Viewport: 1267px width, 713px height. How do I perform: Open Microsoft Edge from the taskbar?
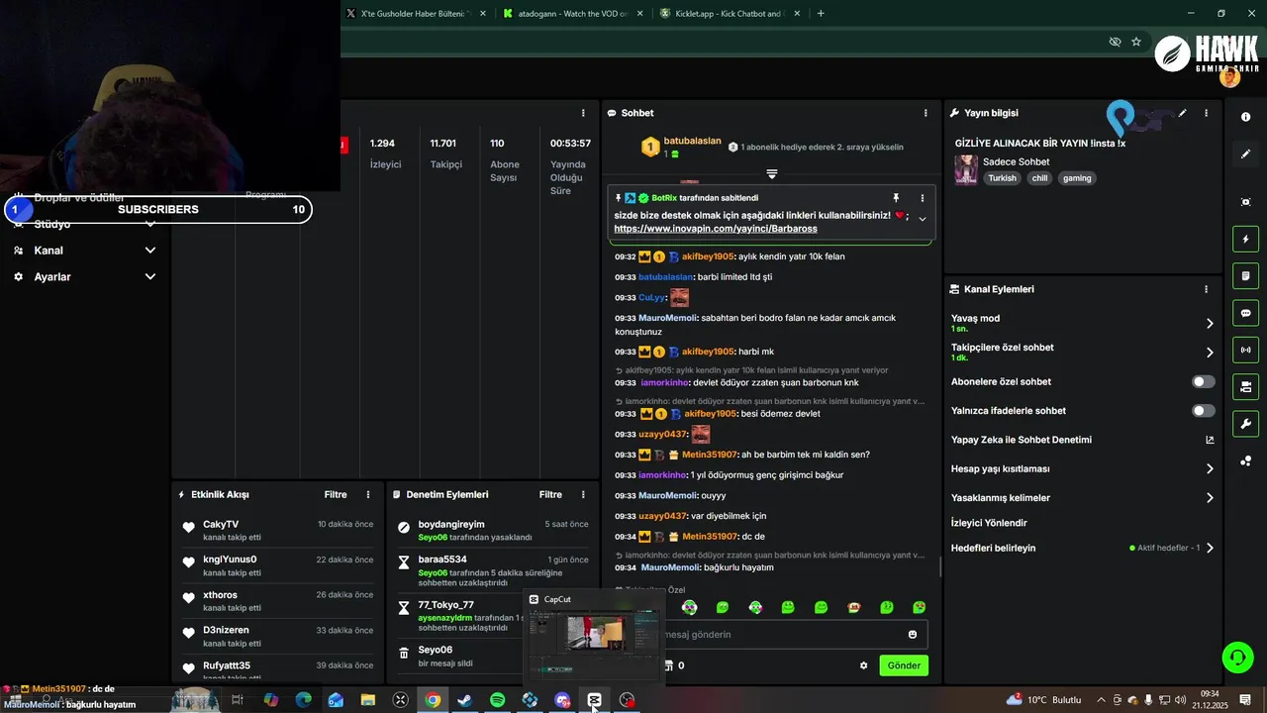303,700
